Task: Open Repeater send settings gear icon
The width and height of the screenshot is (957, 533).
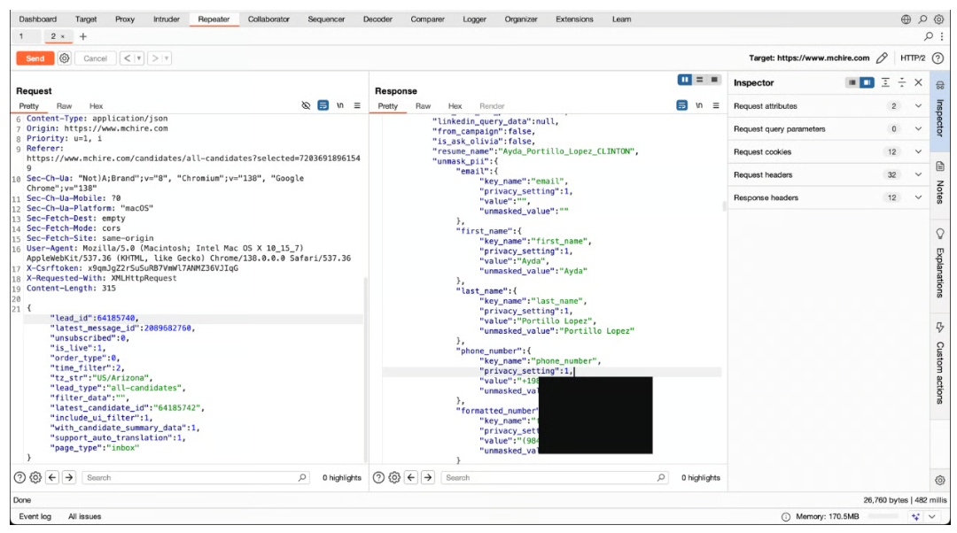Action: [64, 58]
